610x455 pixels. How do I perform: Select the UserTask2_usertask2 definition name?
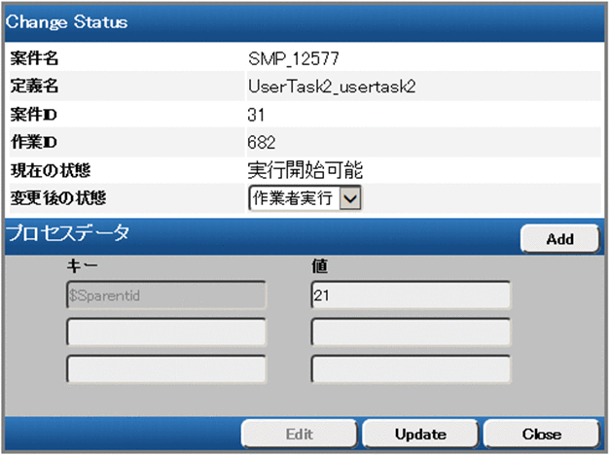[x=332, y=87]
